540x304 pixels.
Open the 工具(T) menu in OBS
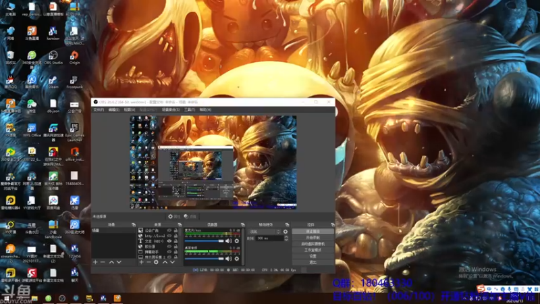point(190,109)
